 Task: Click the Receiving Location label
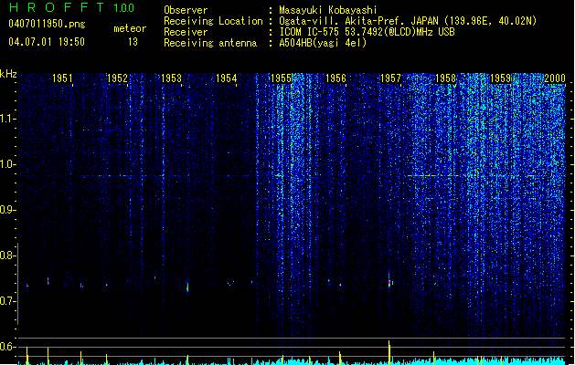coord(213,21)
